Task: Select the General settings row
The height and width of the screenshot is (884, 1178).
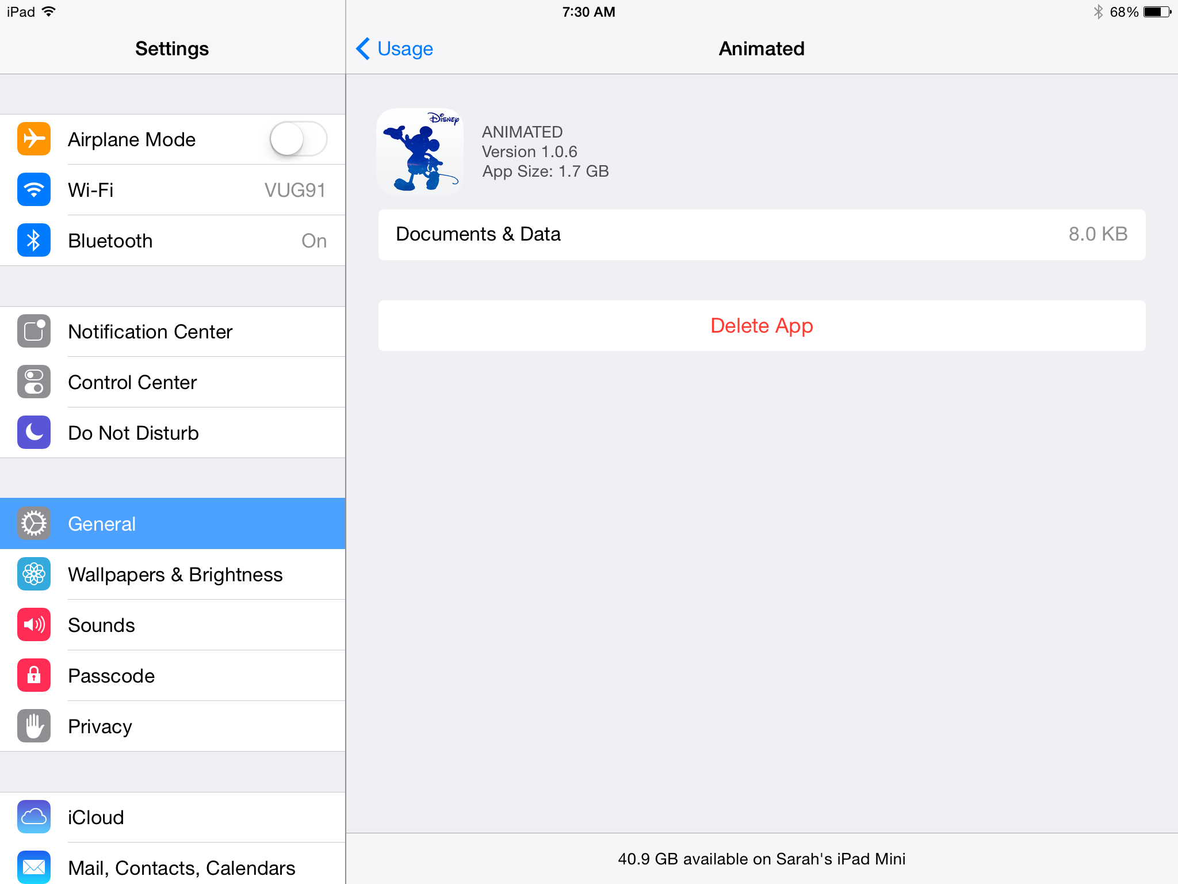Action: [x=173, y=524]
